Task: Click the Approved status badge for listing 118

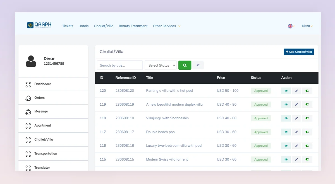Action: tap(261, 118)
